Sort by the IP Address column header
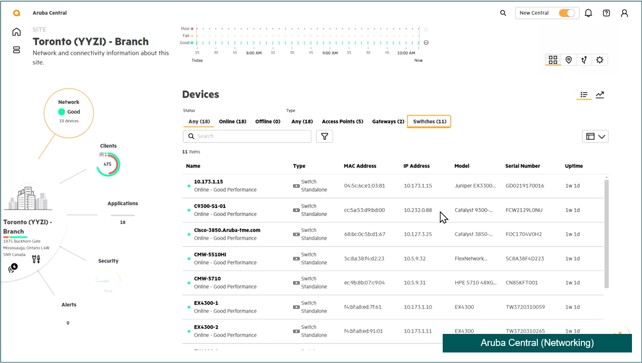 point(417,166)
